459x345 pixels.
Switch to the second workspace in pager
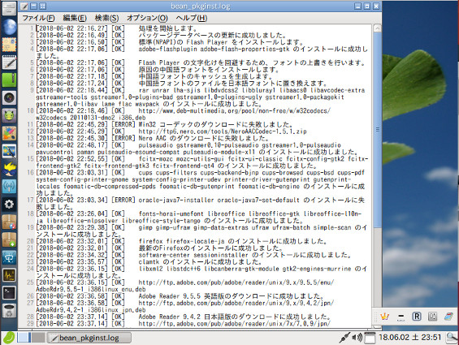coord(38,338)
